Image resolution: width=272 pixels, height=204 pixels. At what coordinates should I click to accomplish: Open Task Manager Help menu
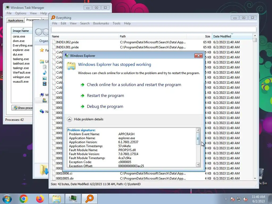click(x=44, y=13)
